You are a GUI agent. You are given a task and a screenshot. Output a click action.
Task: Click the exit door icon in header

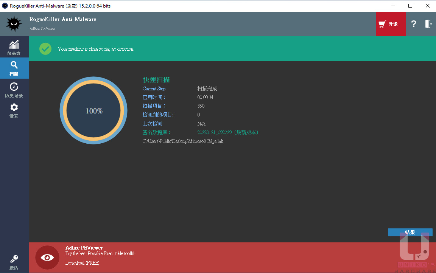(x=428, y=24)
